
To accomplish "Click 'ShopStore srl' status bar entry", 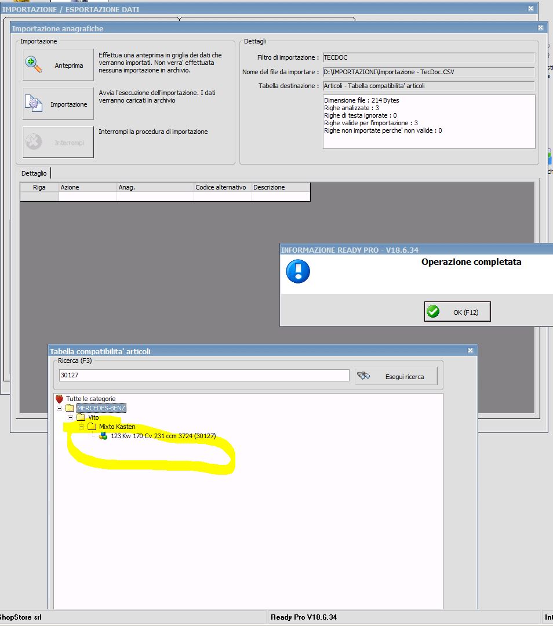I will coord(20,617).
